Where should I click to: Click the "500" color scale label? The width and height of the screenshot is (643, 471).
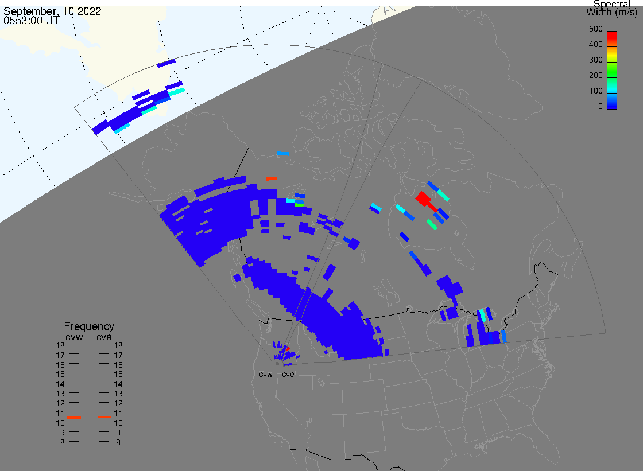click(x=595, y=29)
